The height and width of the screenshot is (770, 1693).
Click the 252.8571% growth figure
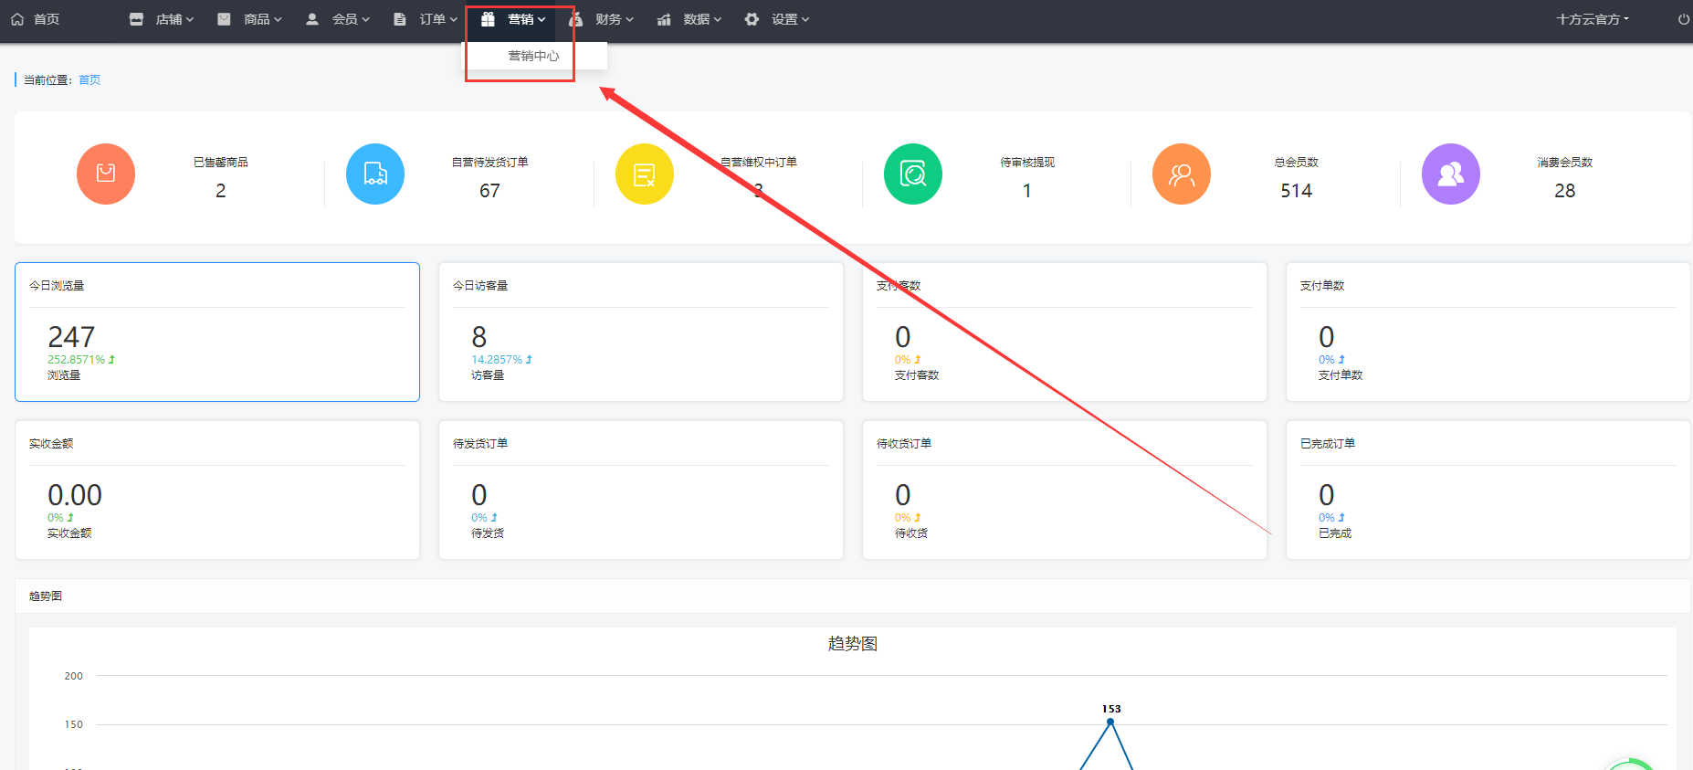[77, 360]
